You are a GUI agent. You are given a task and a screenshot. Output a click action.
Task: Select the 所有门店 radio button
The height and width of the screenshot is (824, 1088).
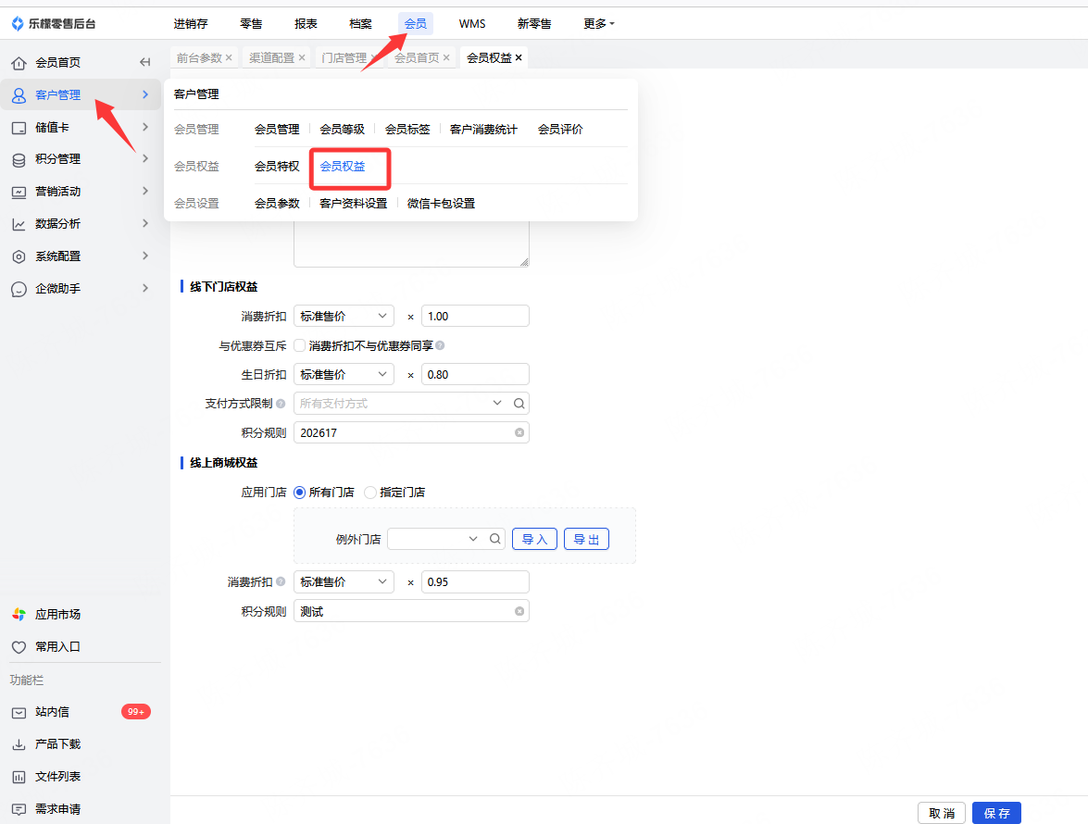300,493
